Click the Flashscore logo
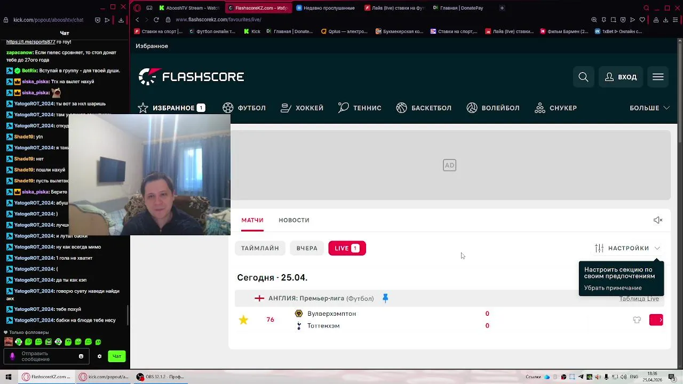 (x=191, y=77)
